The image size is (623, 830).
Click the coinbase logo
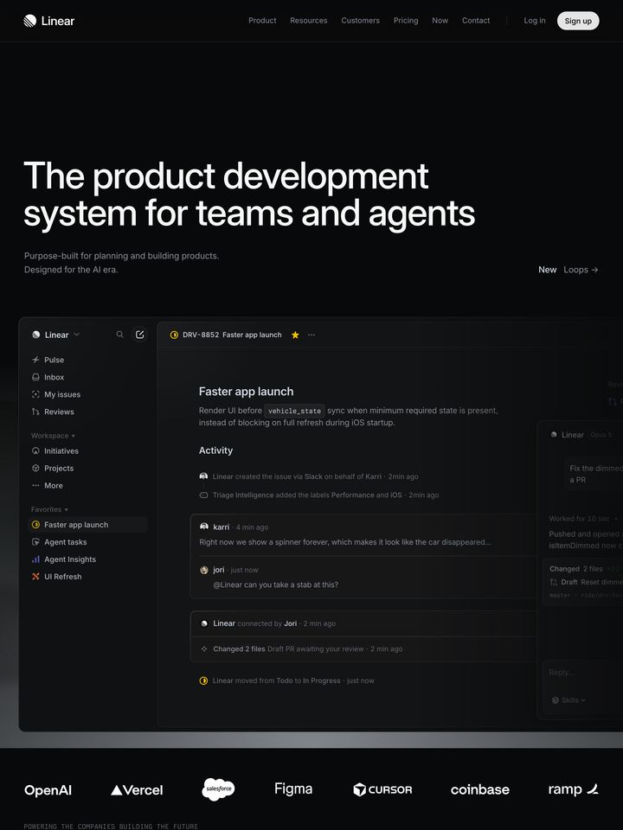[480, 789]
